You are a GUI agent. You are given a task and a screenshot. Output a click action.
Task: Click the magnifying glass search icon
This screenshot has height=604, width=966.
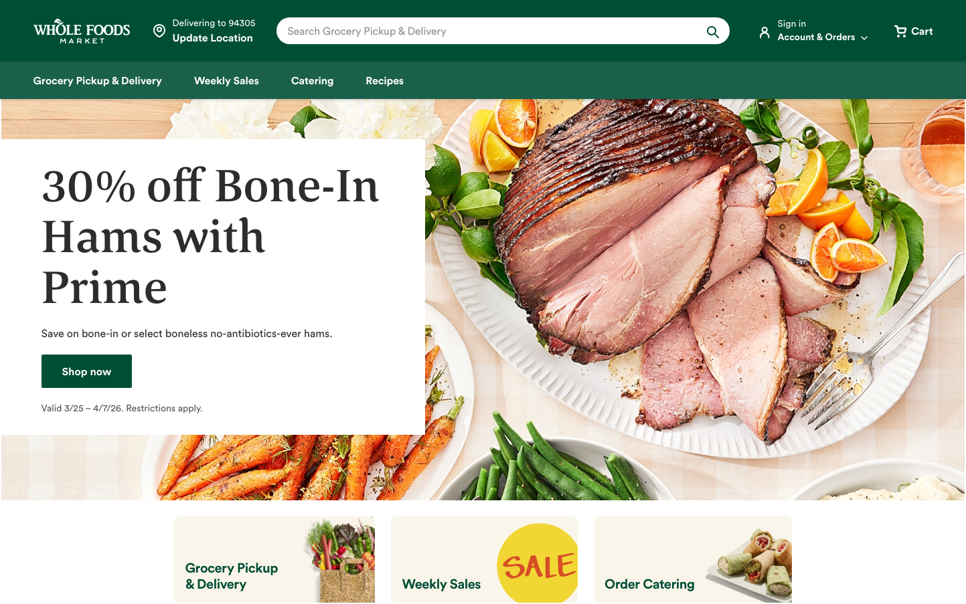pyautogui.click(x=712, y=31)
